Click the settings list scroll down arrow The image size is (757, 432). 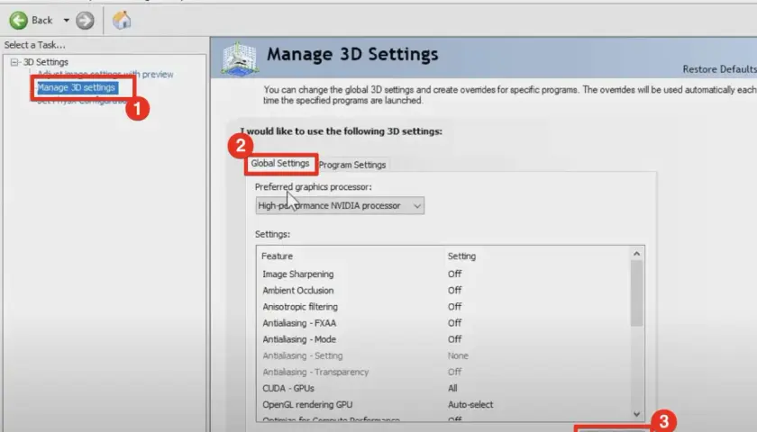pos(637,414)
